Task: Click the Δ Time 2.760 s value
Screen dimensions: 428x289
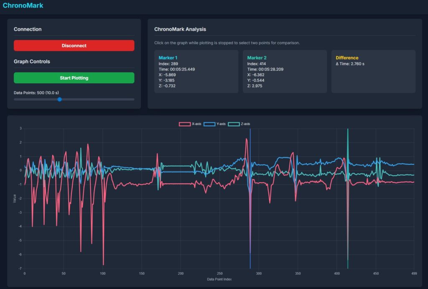Action: [x=350, y=64]
